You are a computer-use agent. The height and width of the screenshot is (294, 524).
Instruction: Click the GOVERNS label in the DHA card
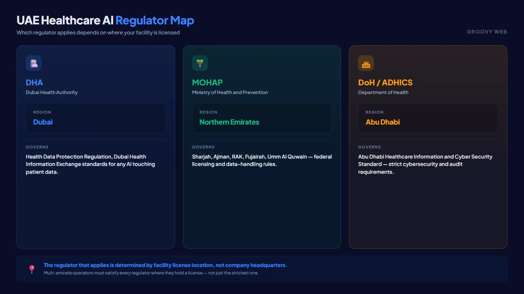tap(37, 147)
